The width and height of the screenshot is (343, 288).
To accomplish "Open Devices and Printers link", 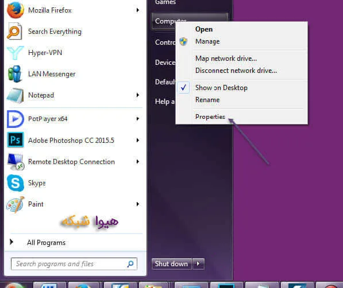I will pos(165,63).
